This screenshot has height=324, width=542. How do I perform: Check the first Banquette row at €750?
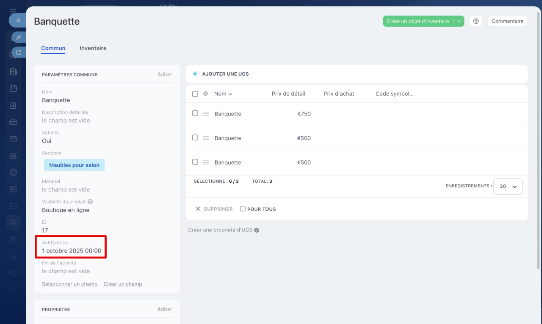coord(195,113)
